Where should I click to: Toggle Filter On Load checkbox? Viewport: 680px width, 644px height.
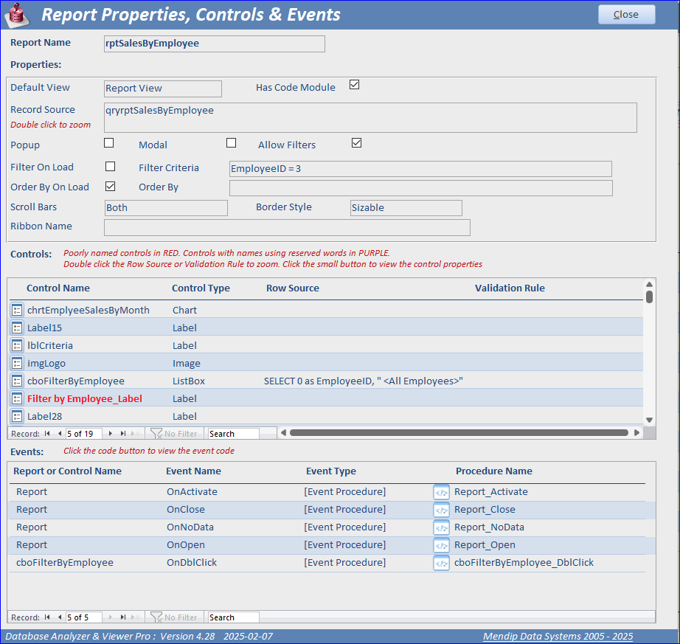(x=110, y=167)
